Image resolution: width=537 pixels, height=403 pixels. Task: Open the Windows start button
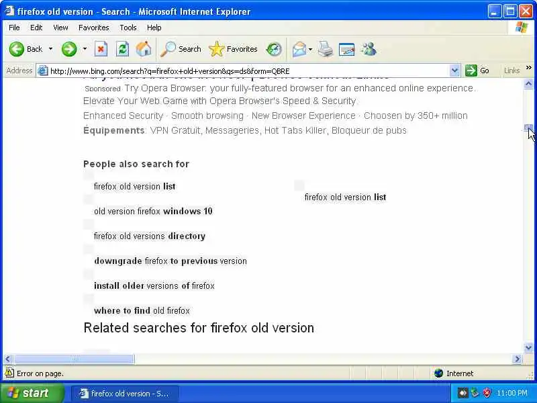tap(32, 393)
